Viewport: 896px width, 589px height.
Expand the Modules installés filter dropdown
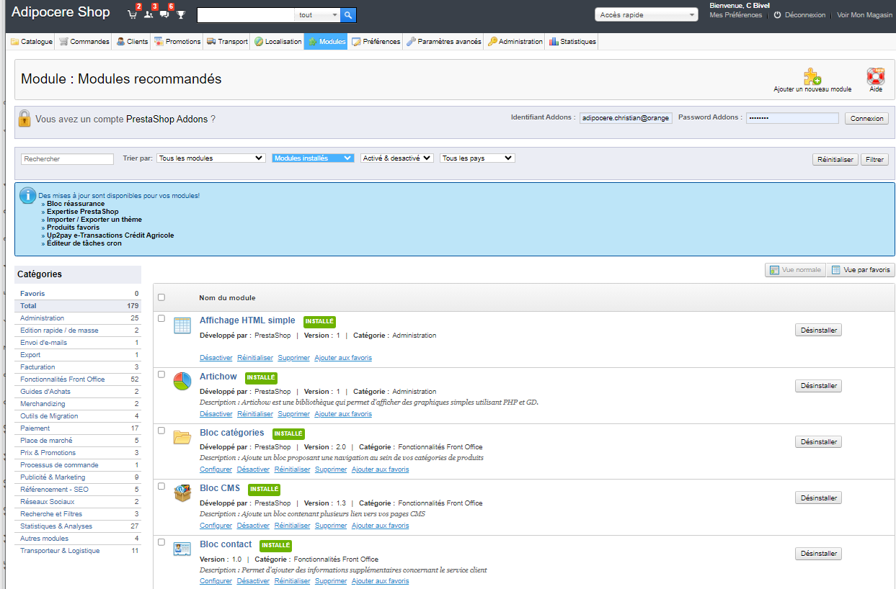pos(313,158)
